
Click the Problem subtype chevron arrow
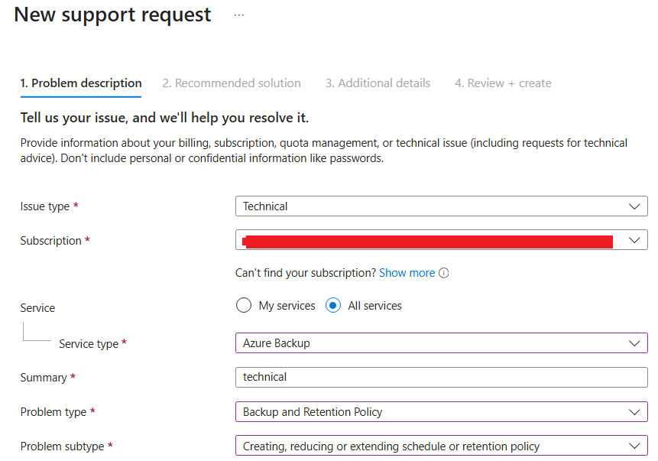(x=634, y=446)
